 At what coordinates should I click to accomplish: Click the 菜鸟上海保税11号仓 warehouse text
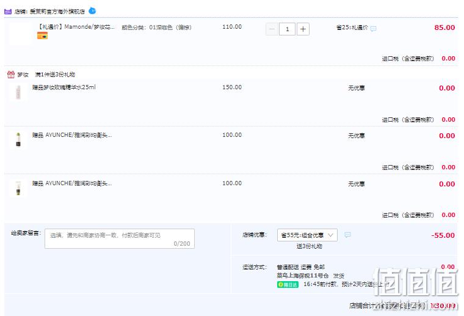click(x=303, y=276)
